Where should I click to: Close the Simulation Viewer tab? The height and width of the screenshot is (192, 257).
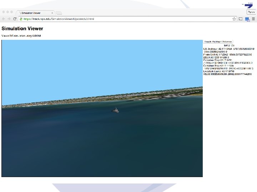coord(52,13)
